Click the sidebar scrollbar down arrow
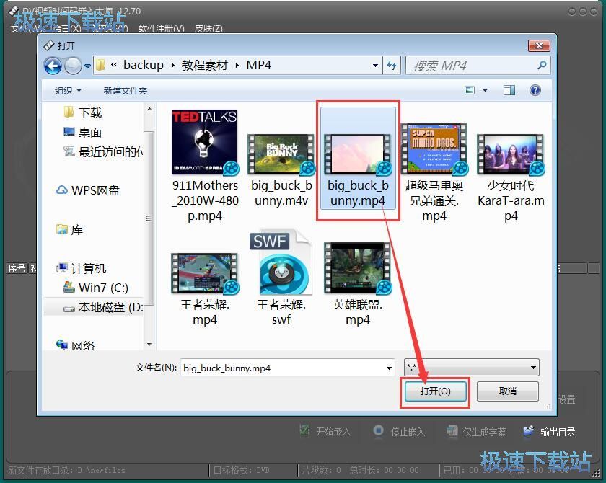606x483 pixels. coord(149,344)
